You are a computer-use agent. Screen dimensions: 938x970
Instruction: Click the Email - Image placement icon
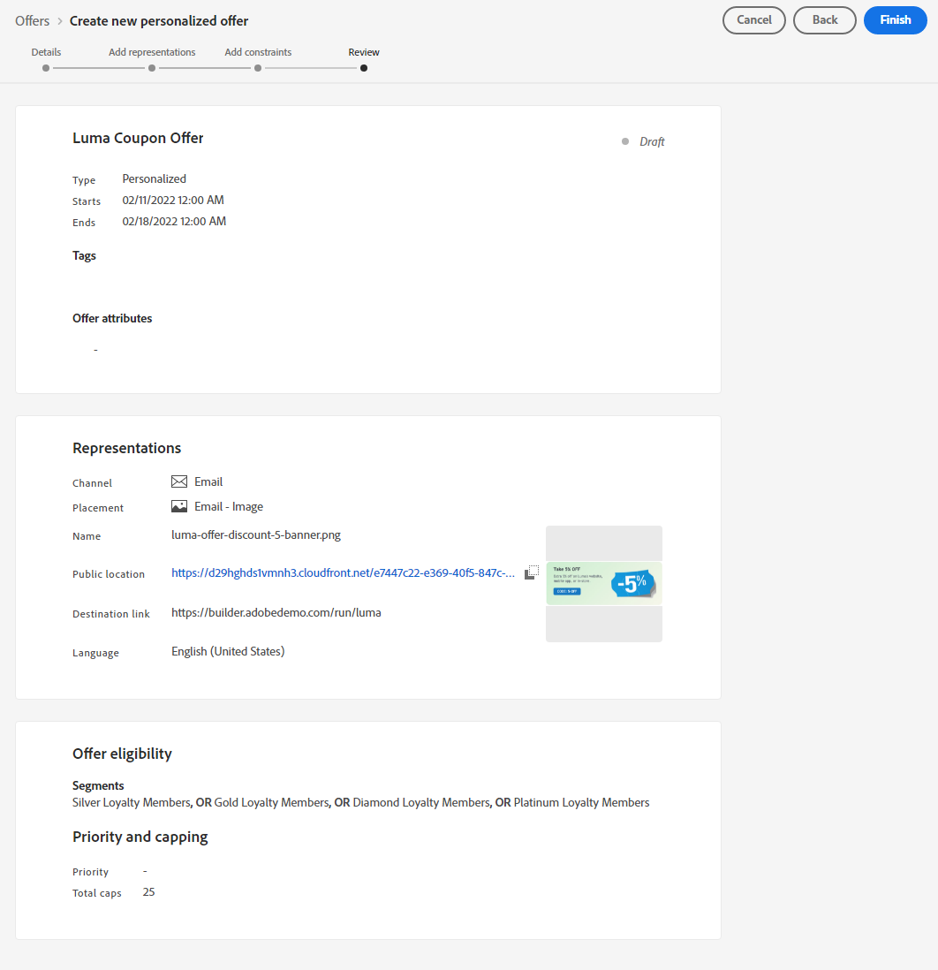pos(178,507)
